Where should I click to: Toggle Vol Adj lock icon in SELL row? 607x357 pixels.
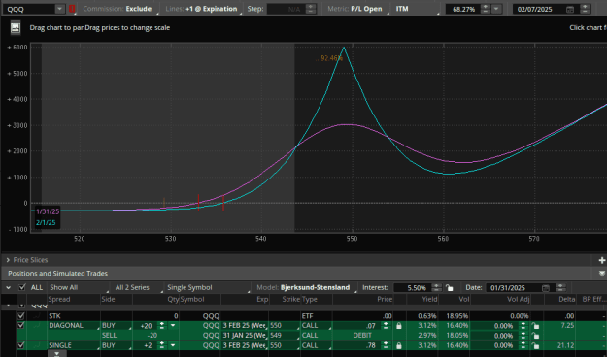pos(536,336)
